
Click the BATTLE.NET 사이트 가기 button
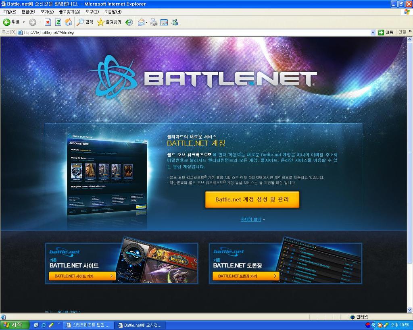tap(82, 276)
